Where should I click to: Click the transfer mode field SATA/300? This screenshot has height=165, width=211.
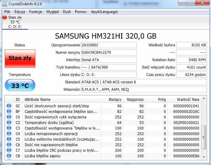coord(109,67)
